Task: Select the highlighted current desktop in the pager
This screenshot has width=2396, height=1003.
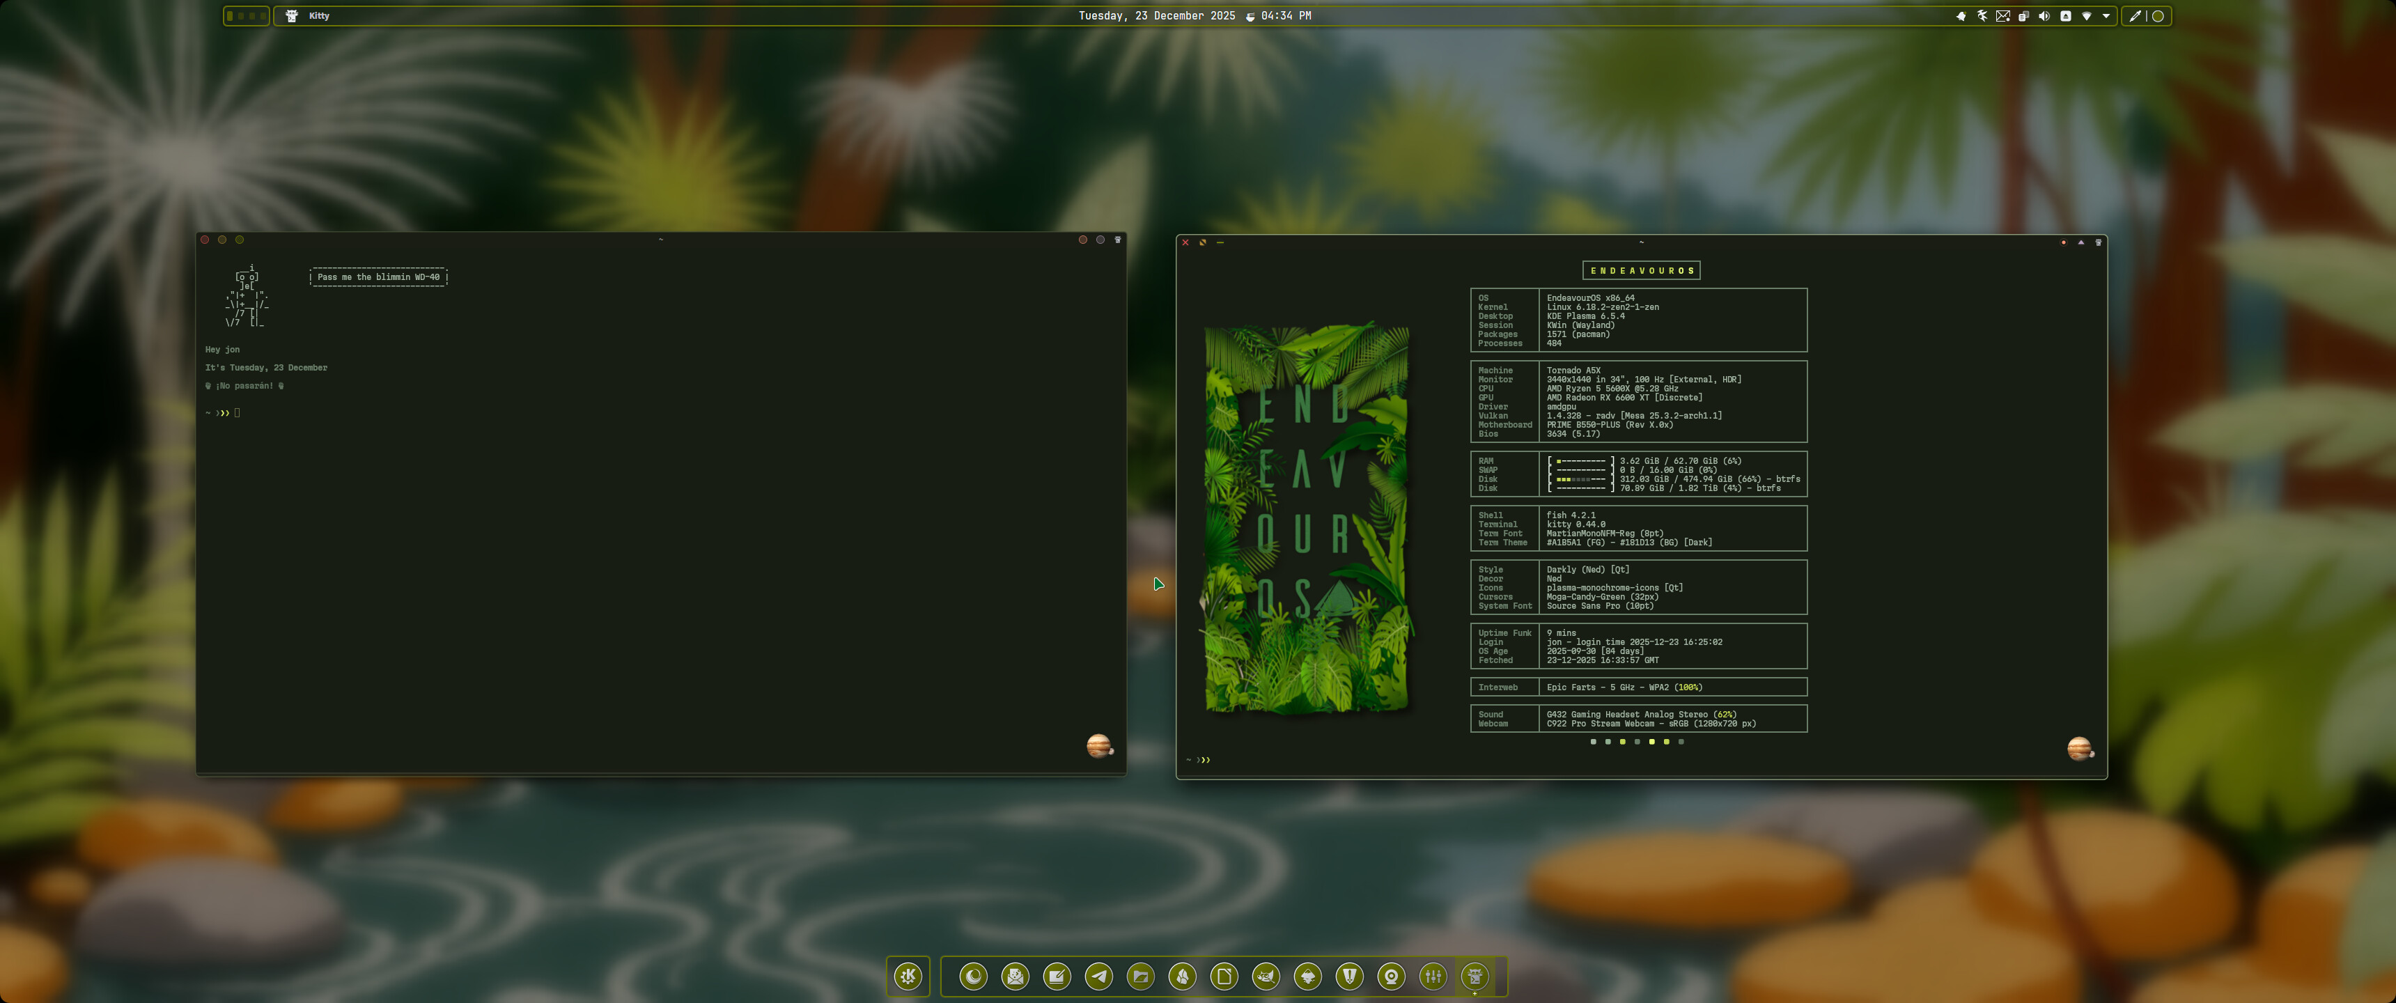Action: tap(231, 16)
